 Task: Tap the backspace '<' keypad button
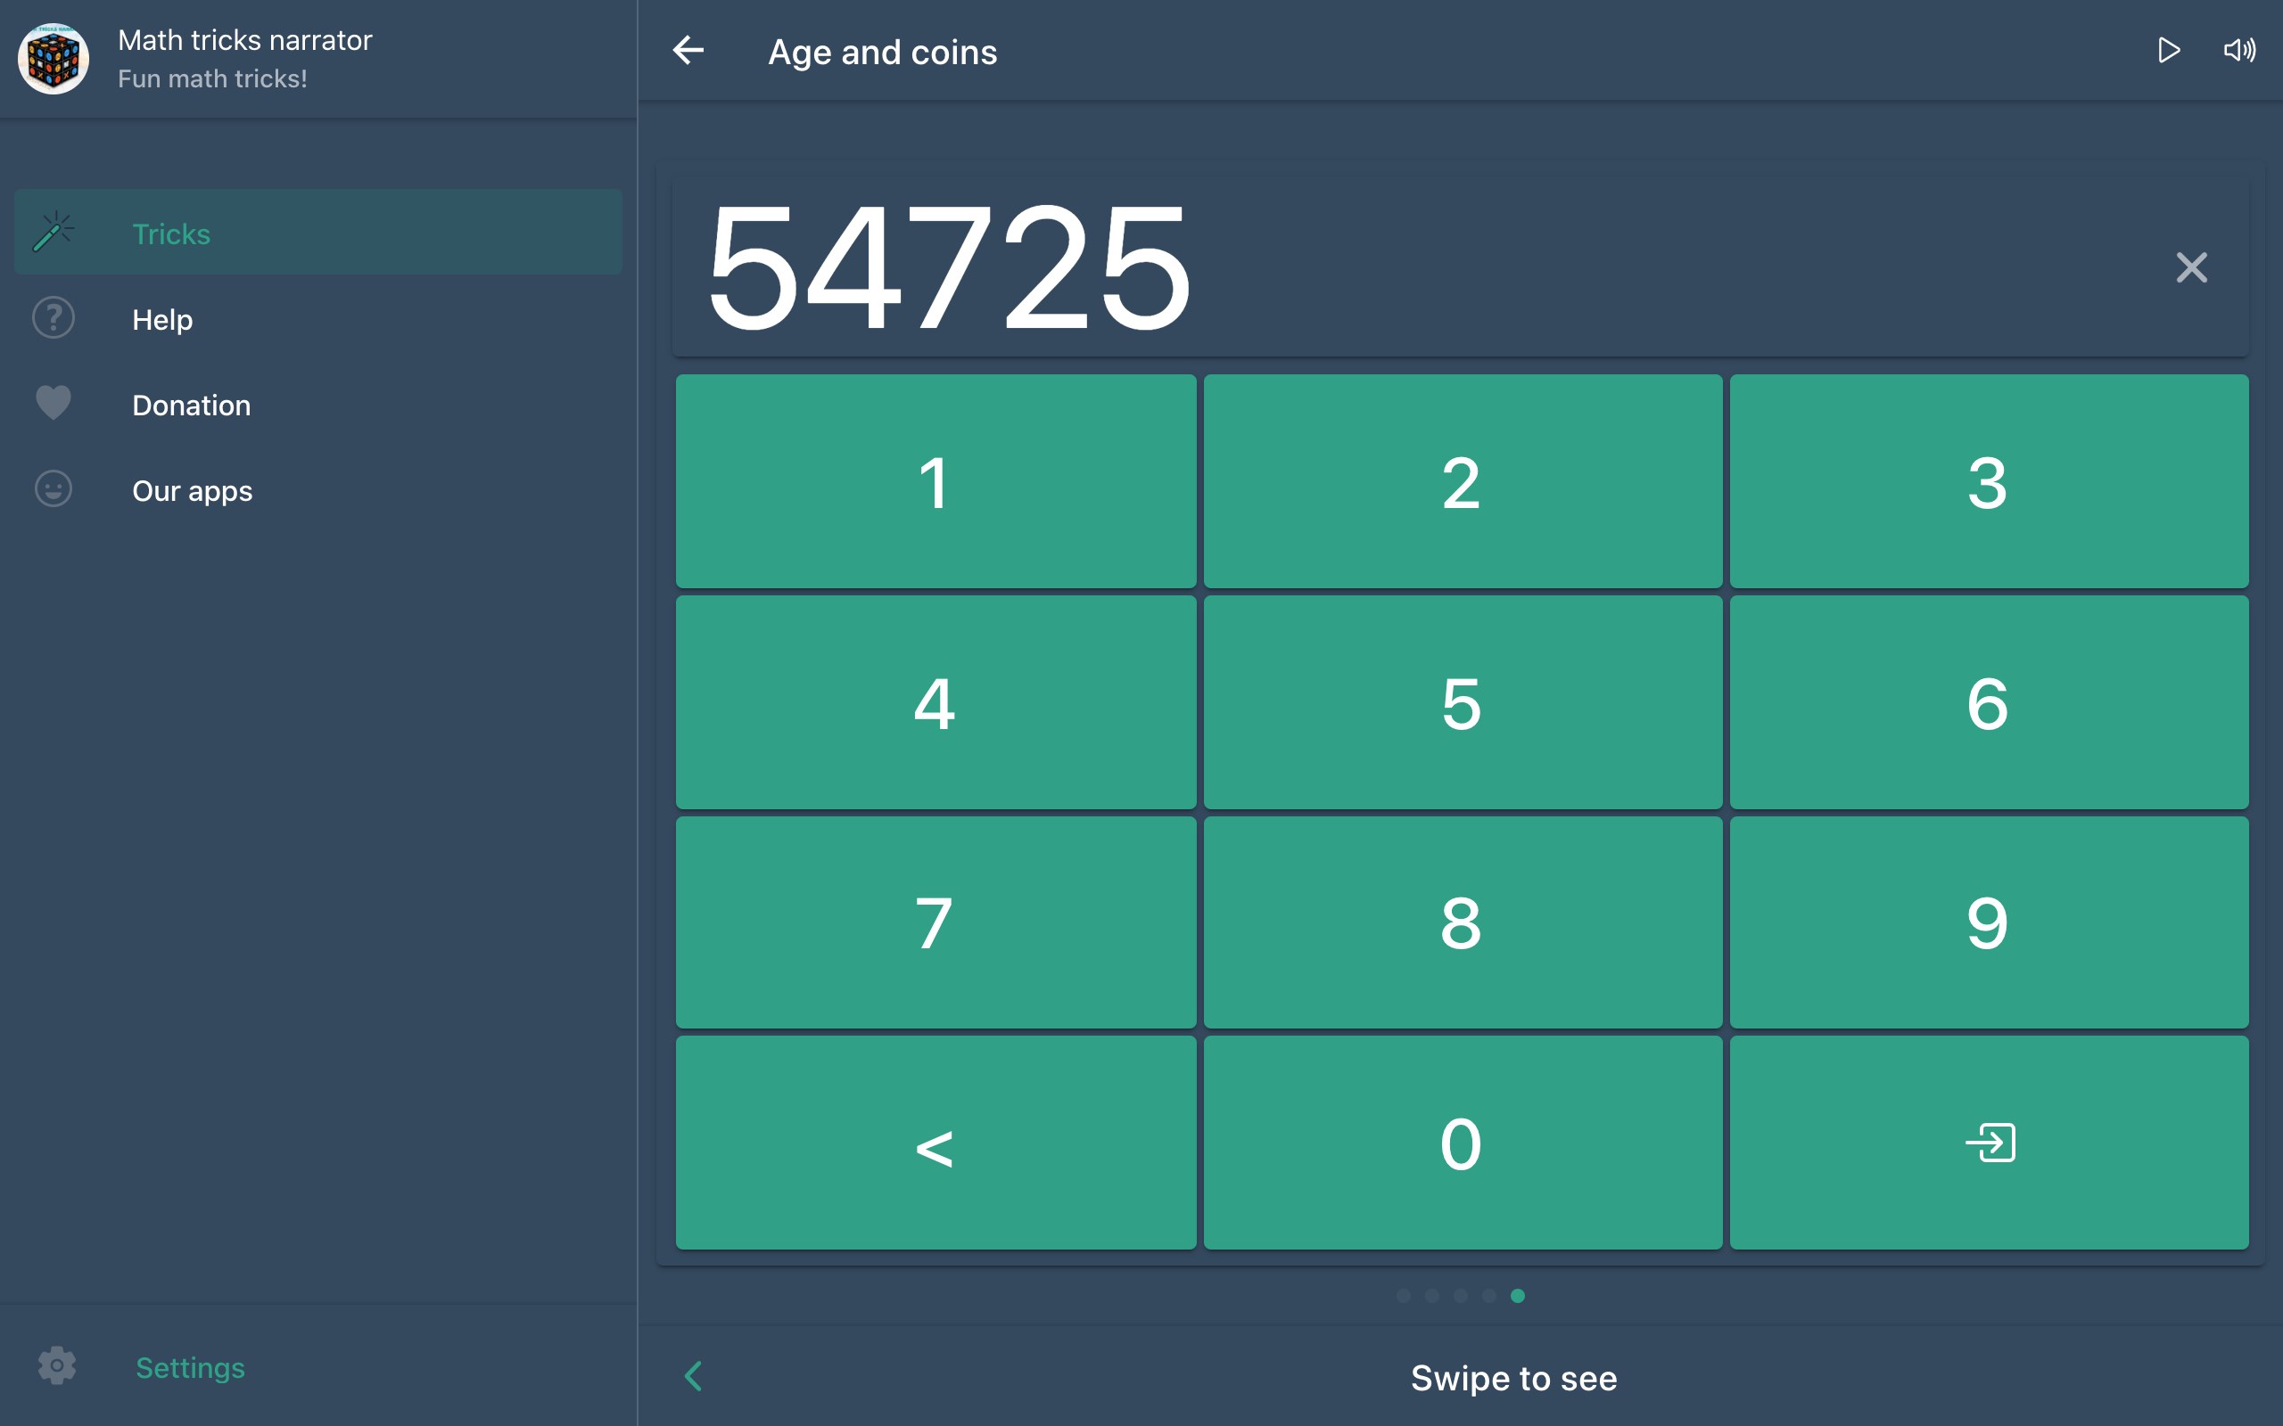(935, 1143)
